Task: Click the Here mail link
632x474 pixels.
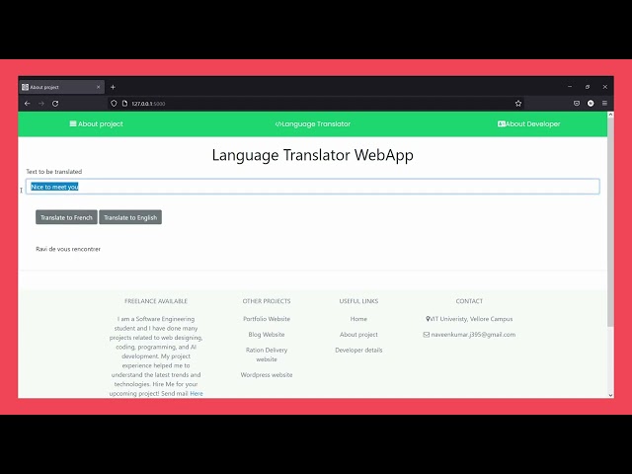Action: coord(197,393)
